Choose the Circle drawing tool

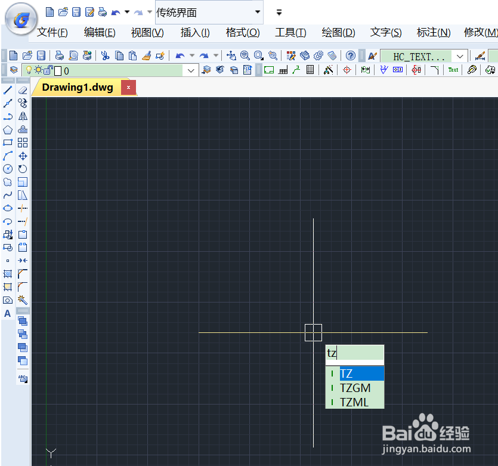pyautogui.click(x=8, y=169)
